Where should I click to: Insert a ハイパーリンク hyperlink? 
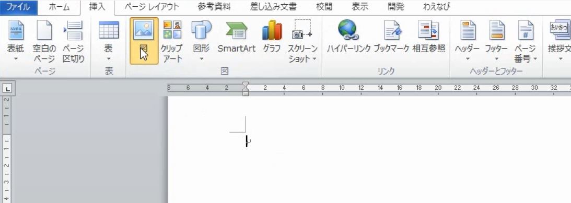pyautogui.click(x=348, y=37)
